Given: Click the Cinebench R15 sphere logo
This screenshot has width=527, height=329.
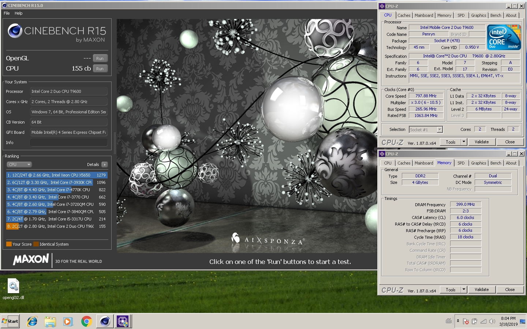Looking at the screenshot, I should [x=15, y=31].
